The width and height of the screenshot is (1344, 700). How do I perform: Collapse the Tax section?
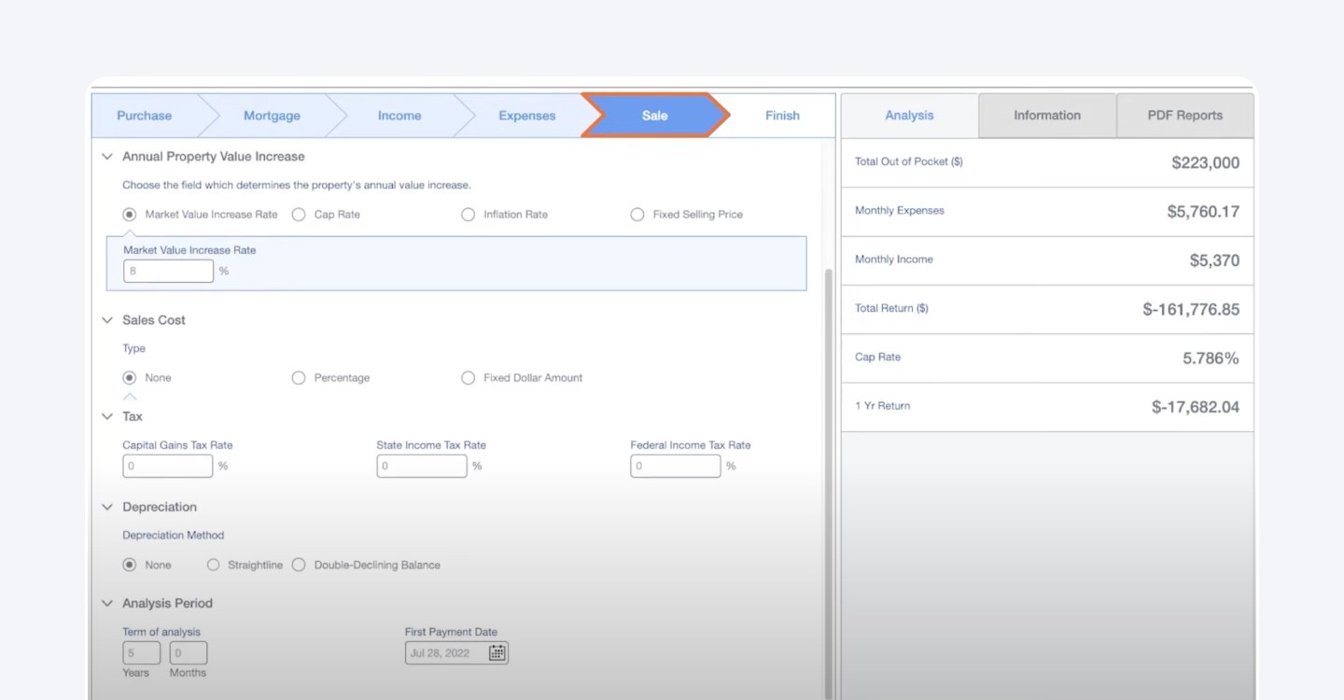point(106,416)
